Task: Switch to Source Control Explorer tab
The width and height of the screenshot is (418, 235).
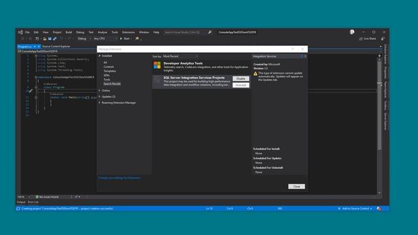Action: click(56, 46)
